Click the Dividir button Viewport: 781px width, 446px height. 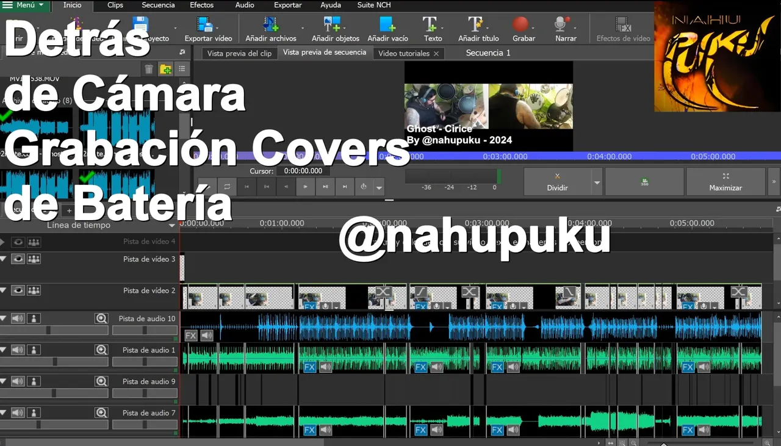coord(557,182)
